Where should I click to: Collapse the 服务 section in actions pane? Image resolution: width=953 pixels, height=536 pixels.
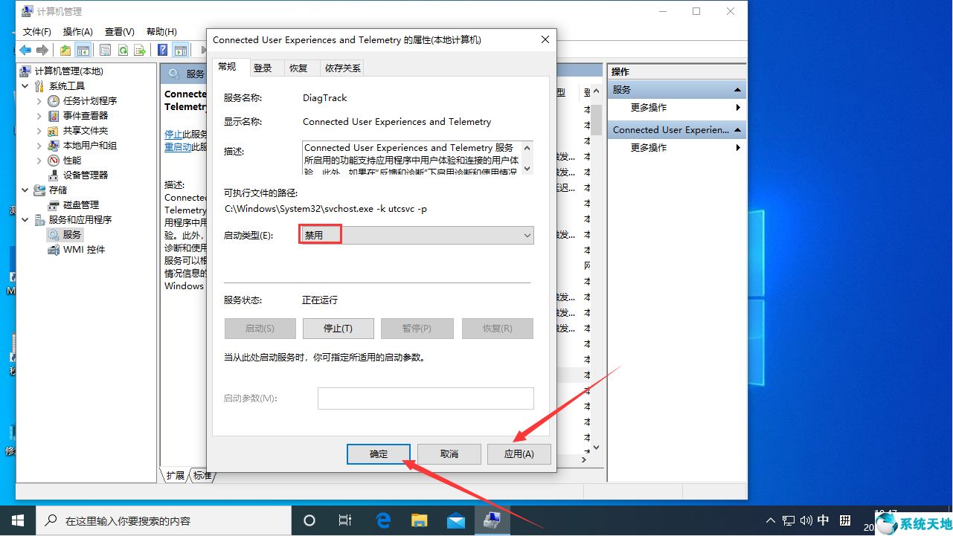click(x=737, y=89)
